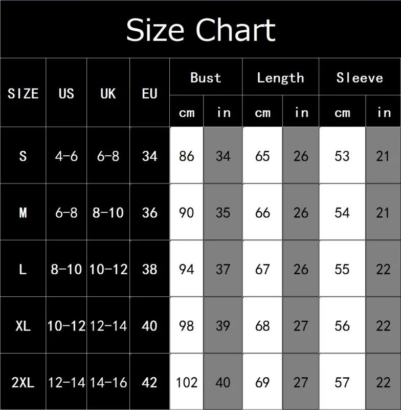The height and width of the screenshot is (410, 401).
Task: Select the sleeve 56 cm cell
Action: click(x=342, y=325)
